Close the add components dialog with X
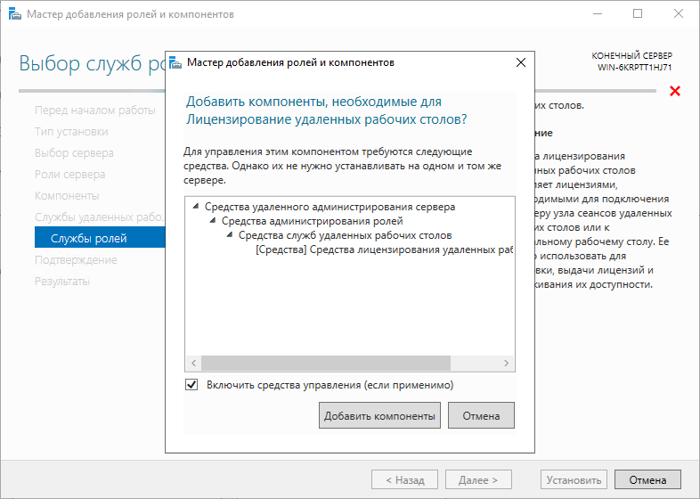Screen dimensions: 700x499 (520, 62)
